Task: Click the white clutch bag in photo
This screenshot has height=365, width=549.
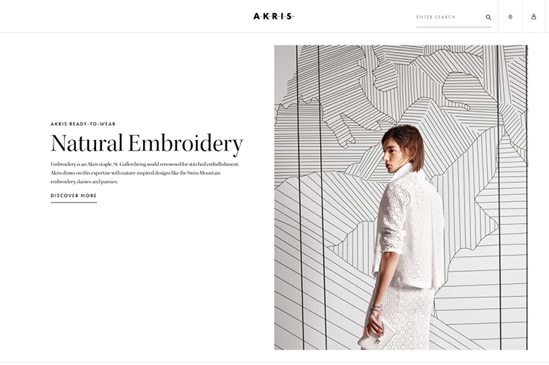Action: [x=377, y=335]
